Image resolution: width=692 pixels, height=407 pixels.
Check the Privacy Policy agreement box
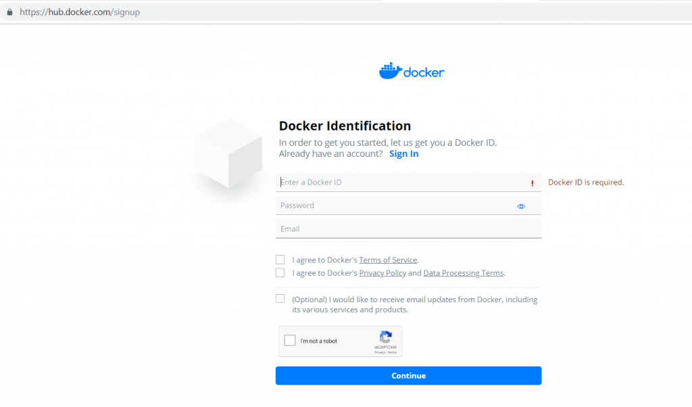[280, 273]
